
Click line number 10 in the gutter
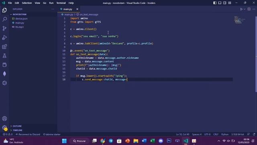pyautogui.click(x=64, y=51)
